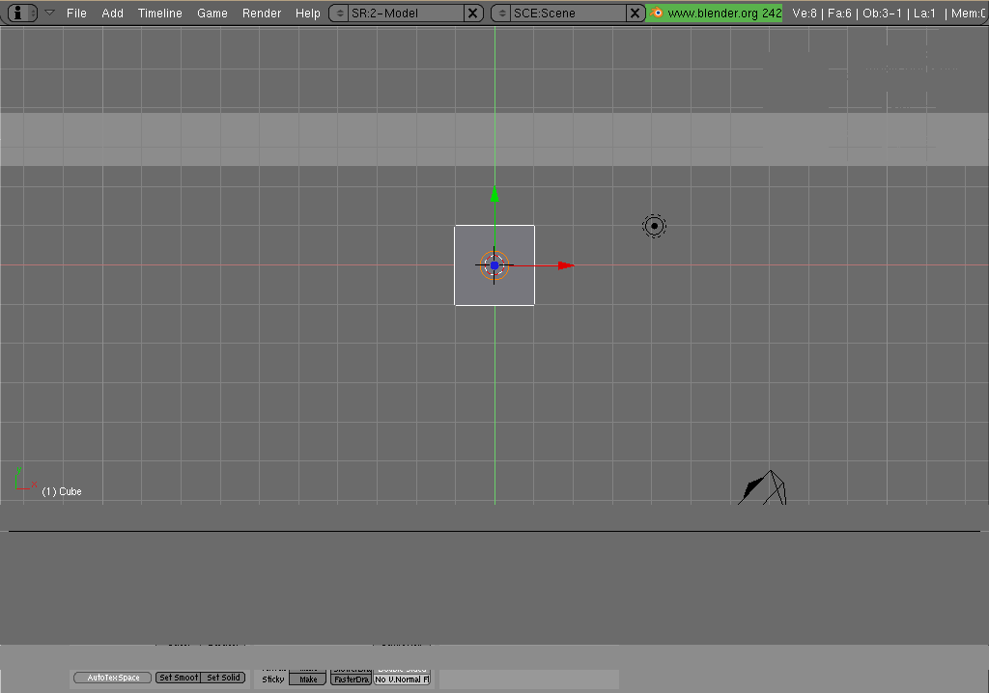Click the red X-axis manipulator arrow
The height and width of the screenshot is (693, 989).
tap(566, 265)
